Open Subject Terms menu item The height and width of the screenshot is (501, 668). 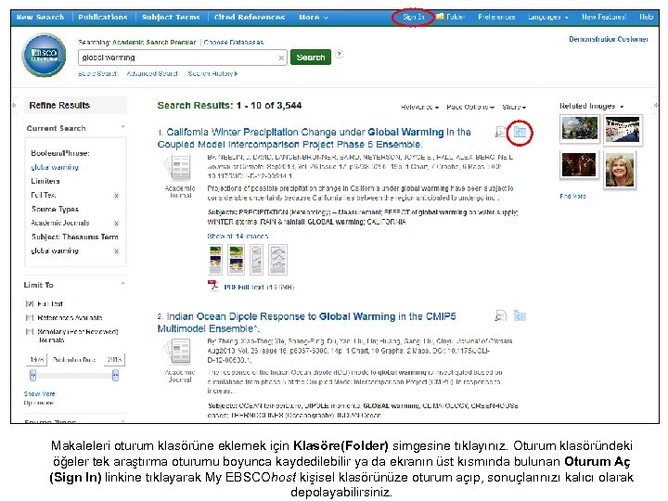[171, 18]
